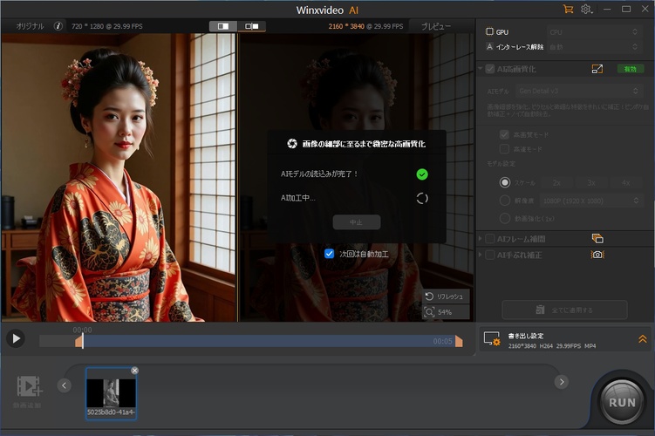
Task: Open the CPU device dropdown
Action: point(593,32)
